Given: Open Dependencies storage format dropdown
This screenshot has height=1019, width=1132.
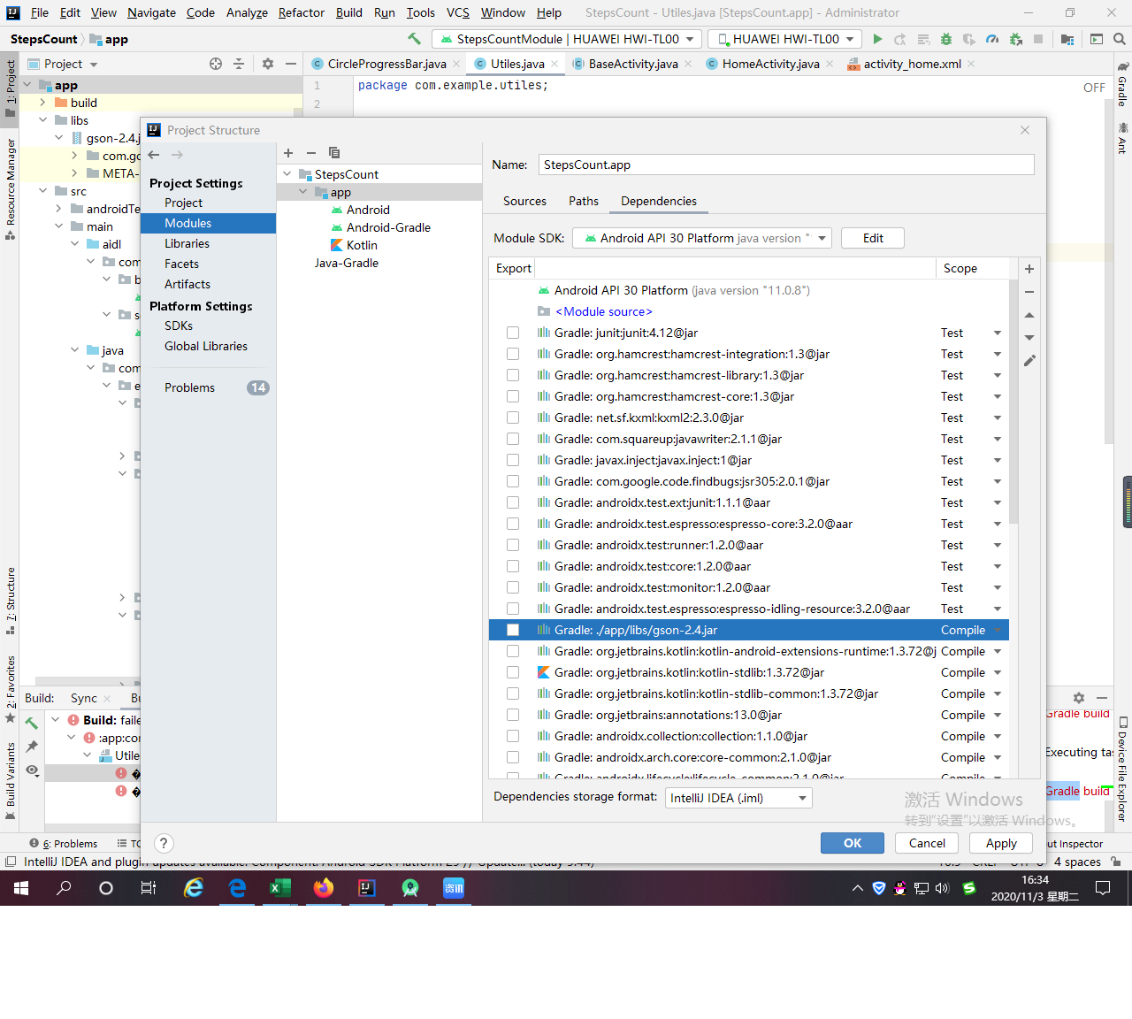Looking at the screenshot, I should tap(738, 798).
